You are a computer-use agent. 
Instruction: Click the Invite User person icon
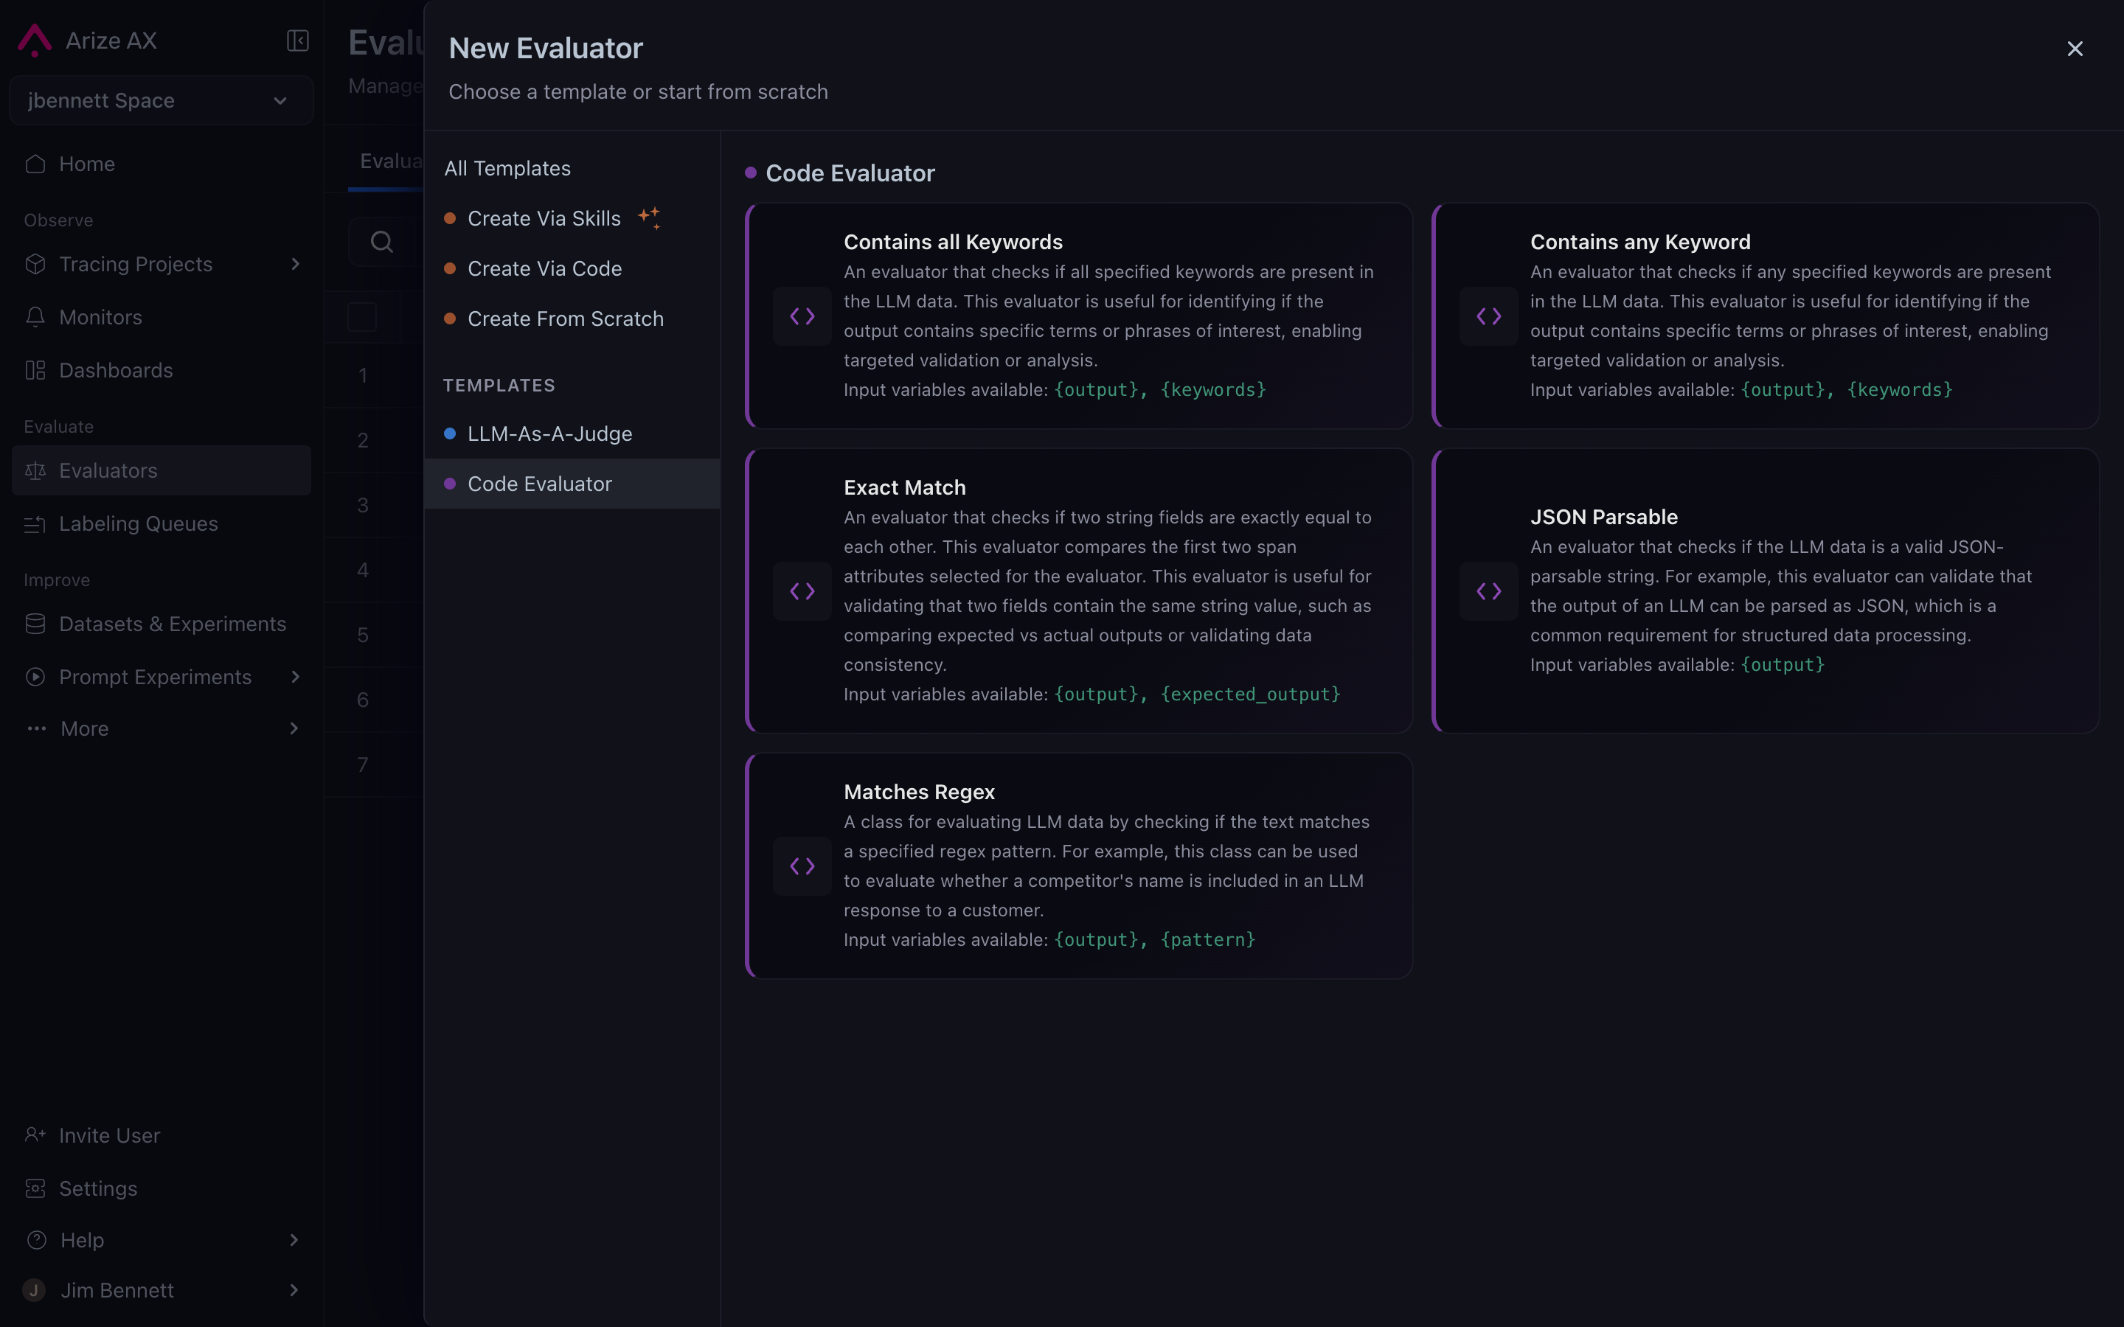(35, 1135)
